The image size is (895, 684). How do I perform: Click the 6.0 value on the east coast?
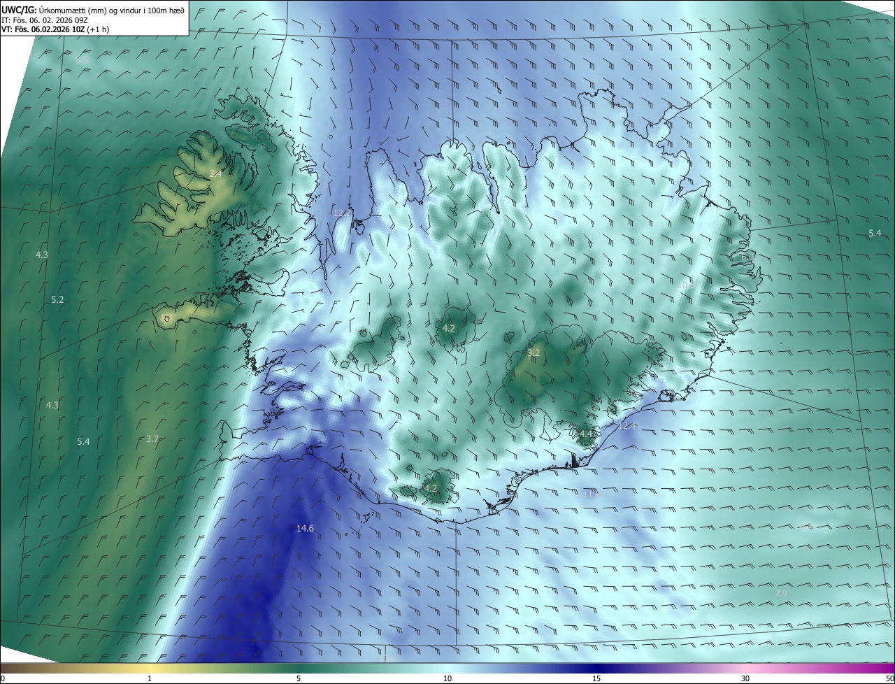click(747, 257)
